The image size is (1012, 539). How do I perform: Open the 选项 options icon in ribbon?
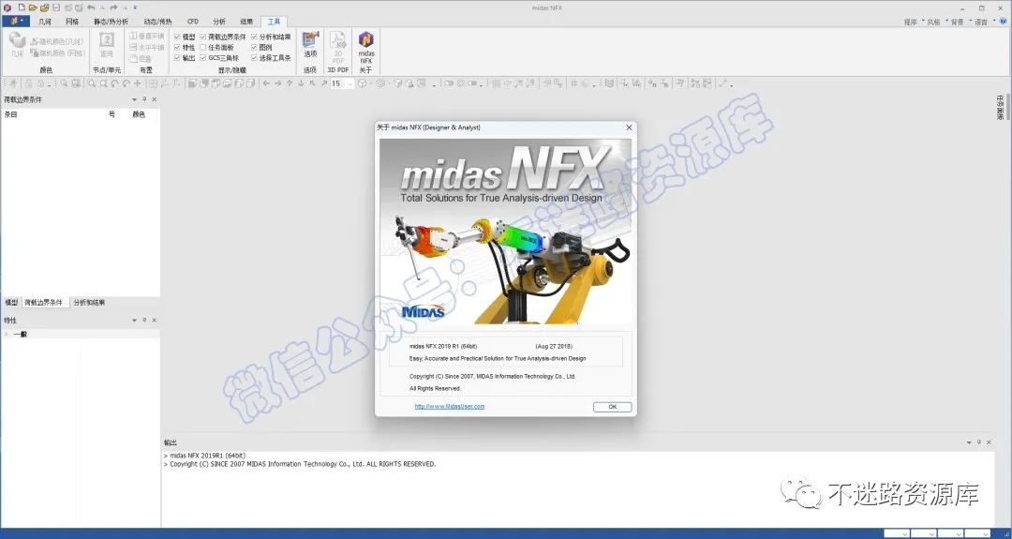pos(310,45)
